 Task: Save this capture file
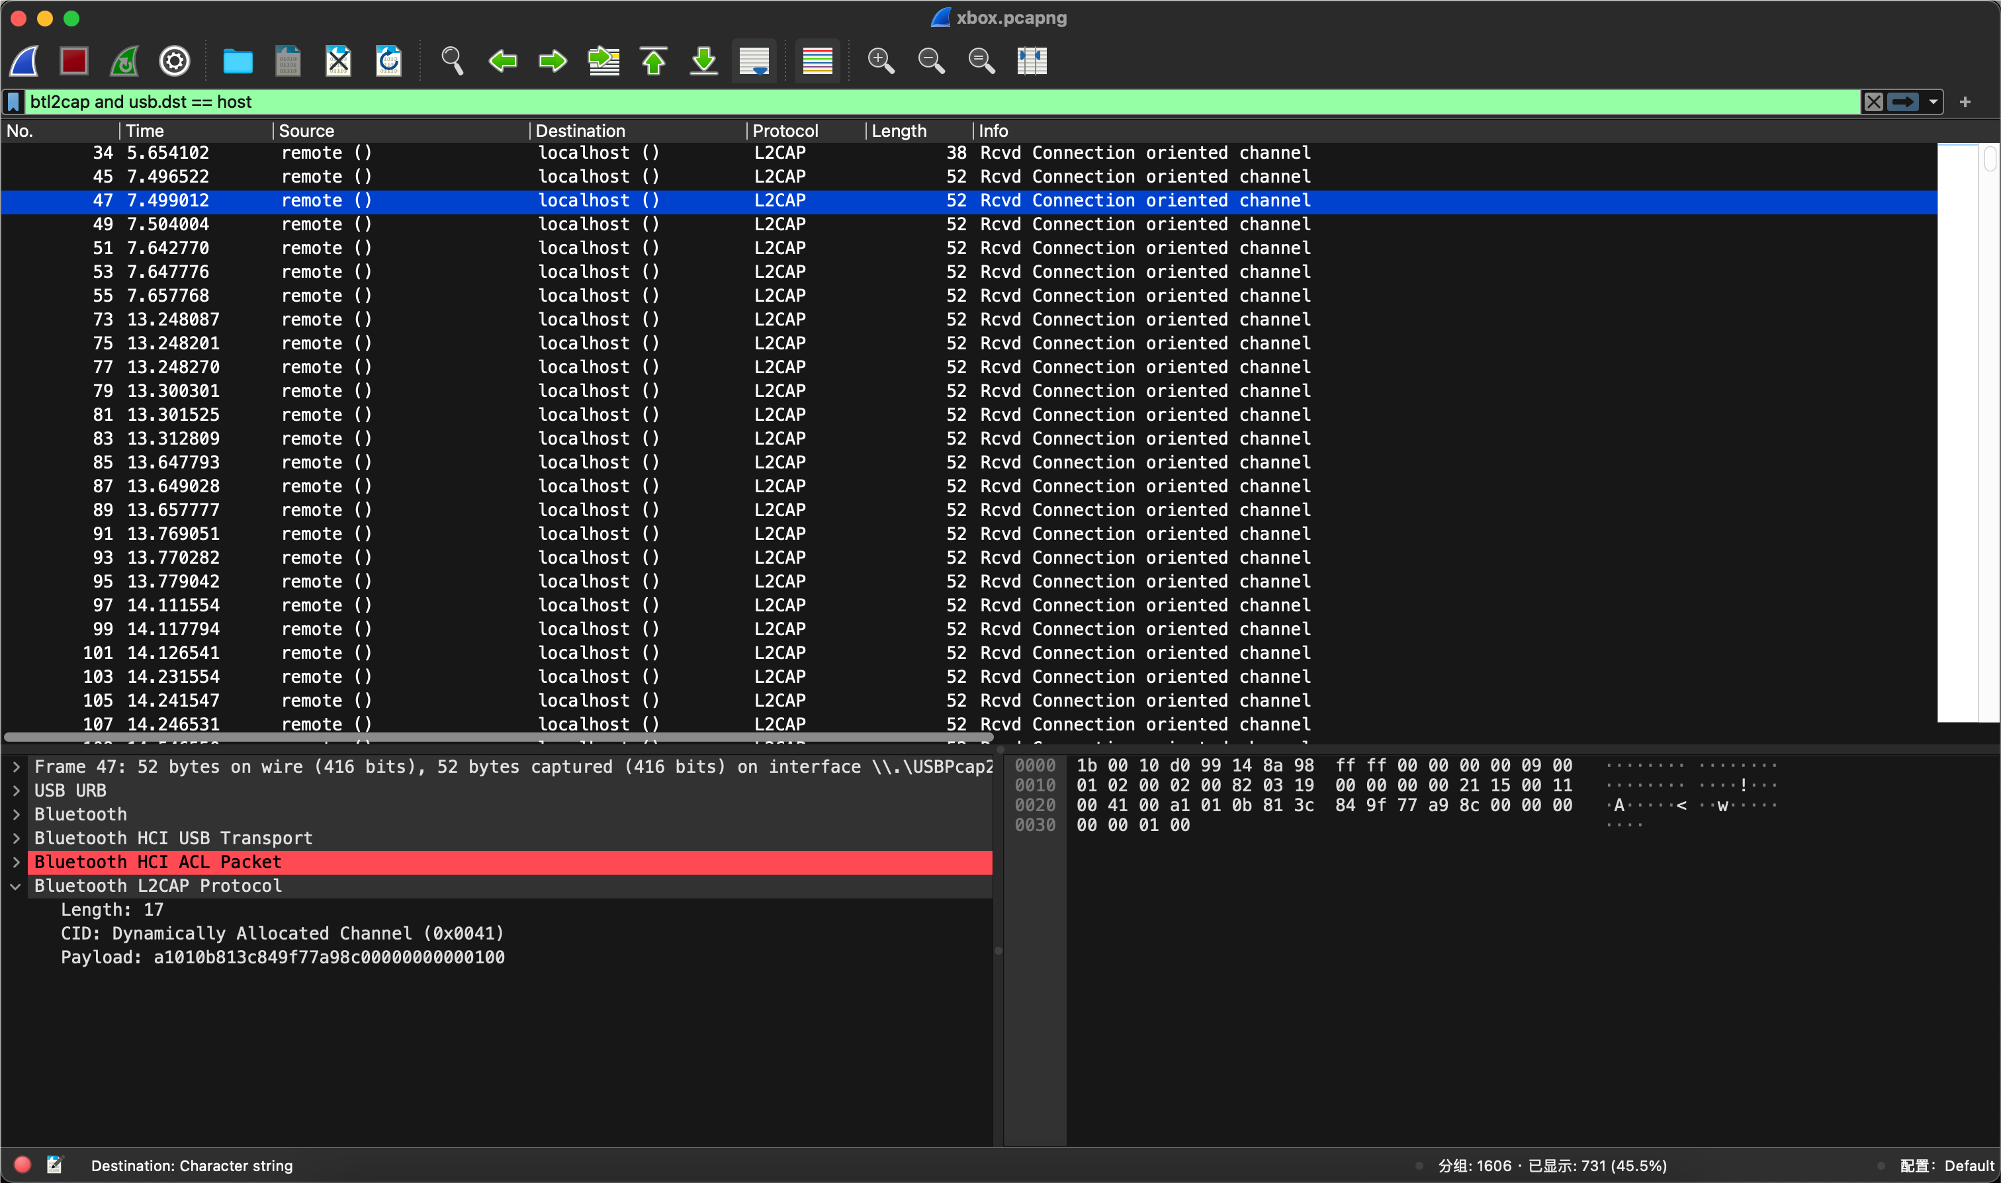click(x=288, y=62)
